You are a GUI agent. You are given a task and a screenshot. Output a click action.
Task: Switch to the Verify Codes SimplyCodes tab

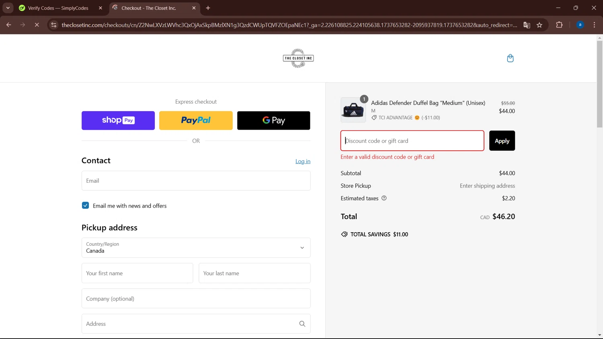click(x=60, y=8)
